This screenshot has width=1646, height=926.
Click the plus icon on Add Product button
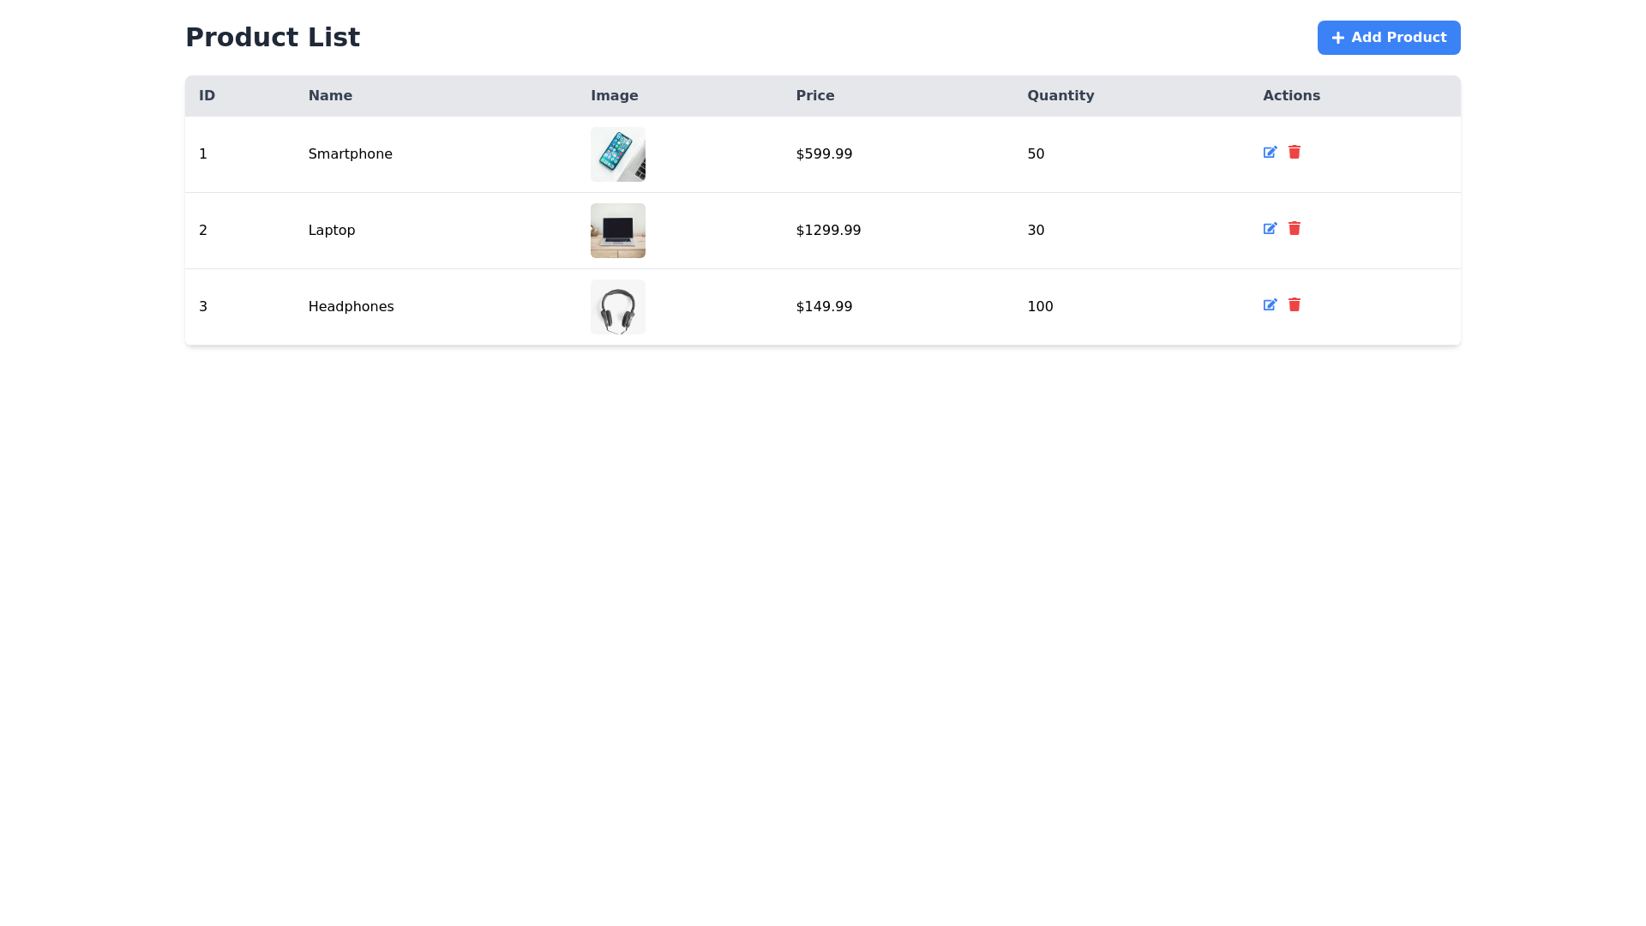pyautogui.click(x=1337, y=38)
